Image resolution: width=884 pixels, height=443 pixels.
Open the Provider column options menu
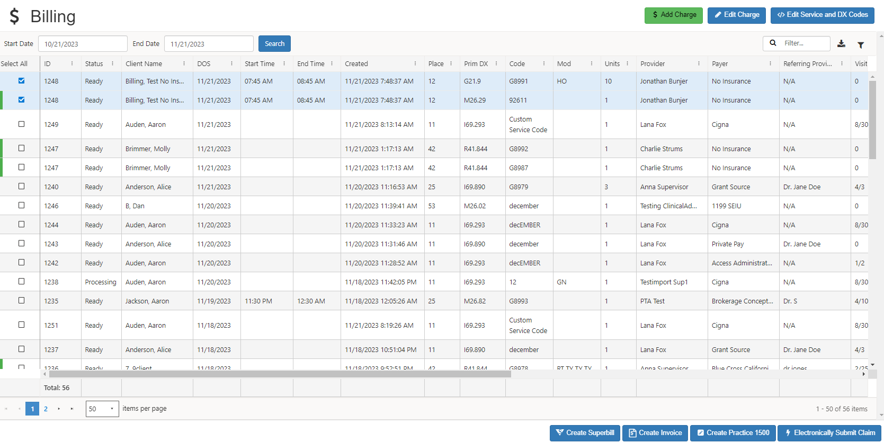[x=699, y=63]
